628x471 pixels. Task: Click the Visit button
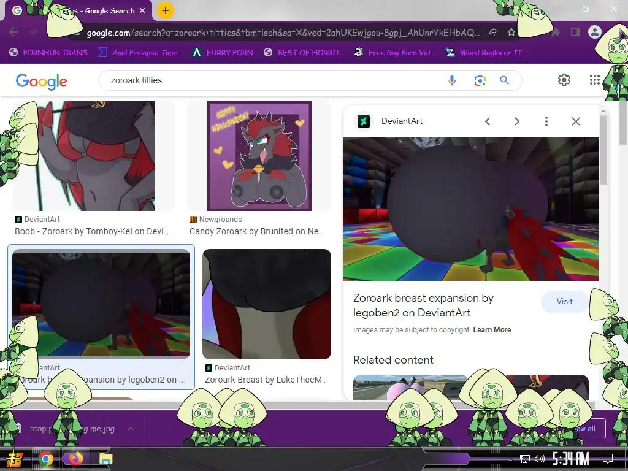pos(564,302)
